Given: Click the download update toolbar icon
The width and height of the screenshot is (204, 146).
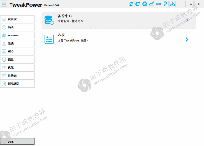Looking at the screenshot, I should pos(172,4).
